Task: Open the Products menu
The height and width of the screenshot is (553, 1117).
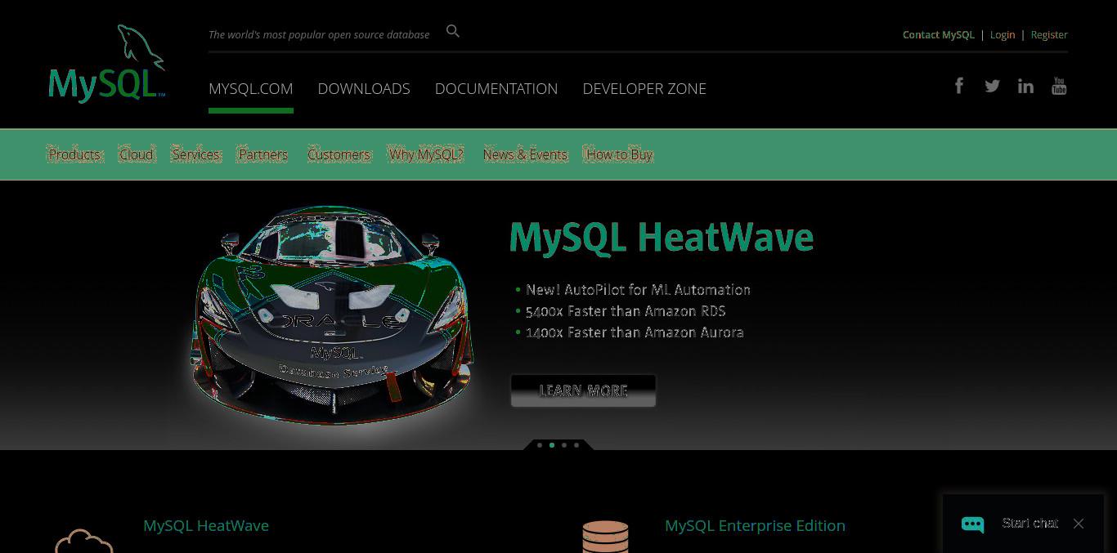Action: [x=74, y=154]
